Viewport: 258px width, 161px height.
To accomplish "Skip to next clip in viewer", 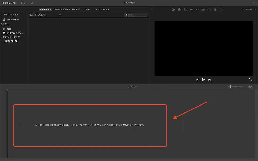I will (209, 80).
